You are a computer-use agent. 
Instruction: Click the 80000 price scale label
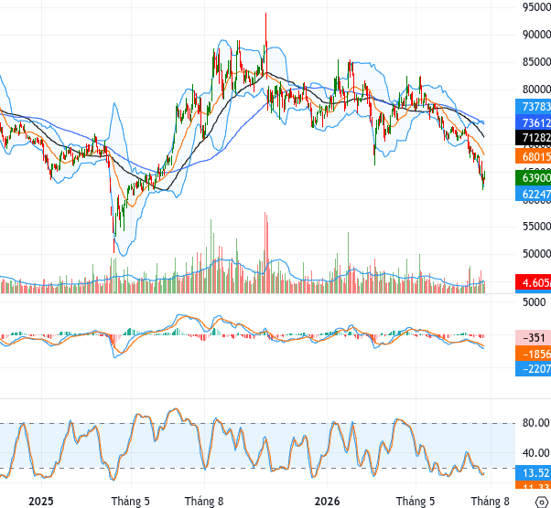(536, 90)
